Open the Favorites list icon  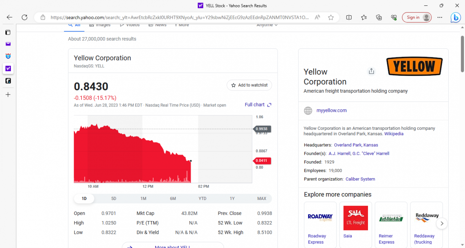[364, 17]
